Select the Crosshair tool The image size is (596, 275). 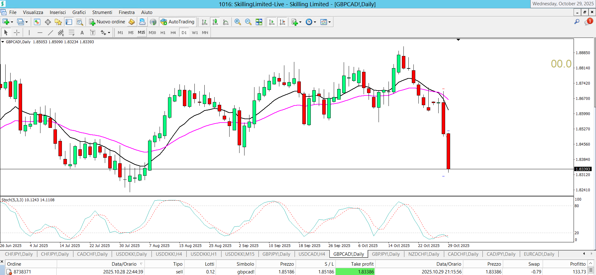(17, 33)
